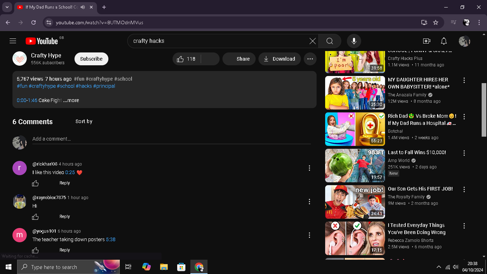This screenshot has width=487, height=274.
Task: Open menu for 'Our Son Gets His FIRST JOB!'
Action: click(x=464, y=189)
